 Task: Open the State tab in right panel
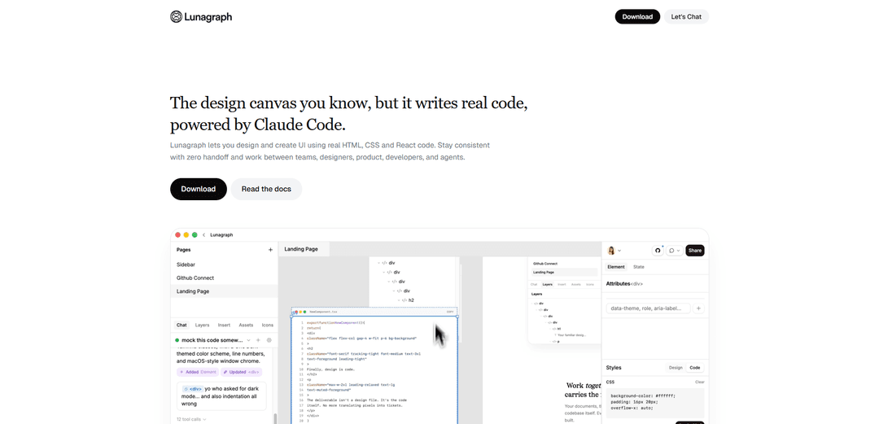[x=639, y=267]
